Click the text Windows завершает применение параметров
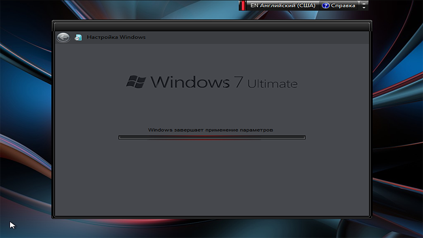This screenshot has width=423, height=238. [x=210, y=130]
